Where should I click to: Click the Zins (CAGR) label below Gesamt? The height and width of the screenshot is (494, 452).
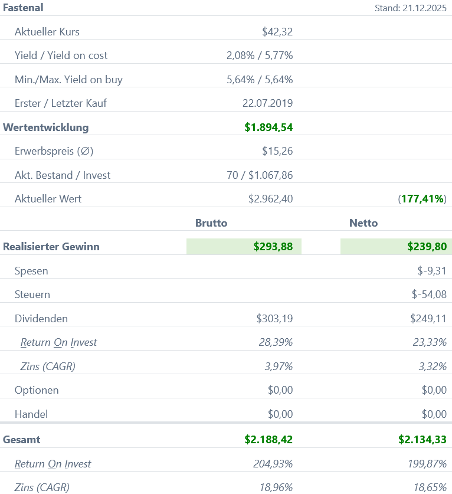tap(42, 488)
